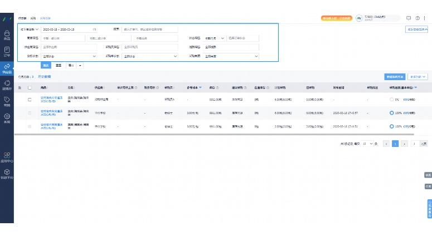
Task: Click the blue new purchase task button
Action: coord(395,77)
